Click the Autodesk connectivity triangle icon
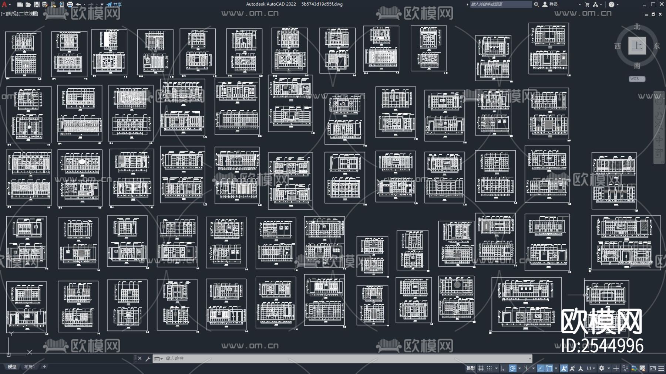The width and height of the screenshot is (666, 374). pos(595,4)
